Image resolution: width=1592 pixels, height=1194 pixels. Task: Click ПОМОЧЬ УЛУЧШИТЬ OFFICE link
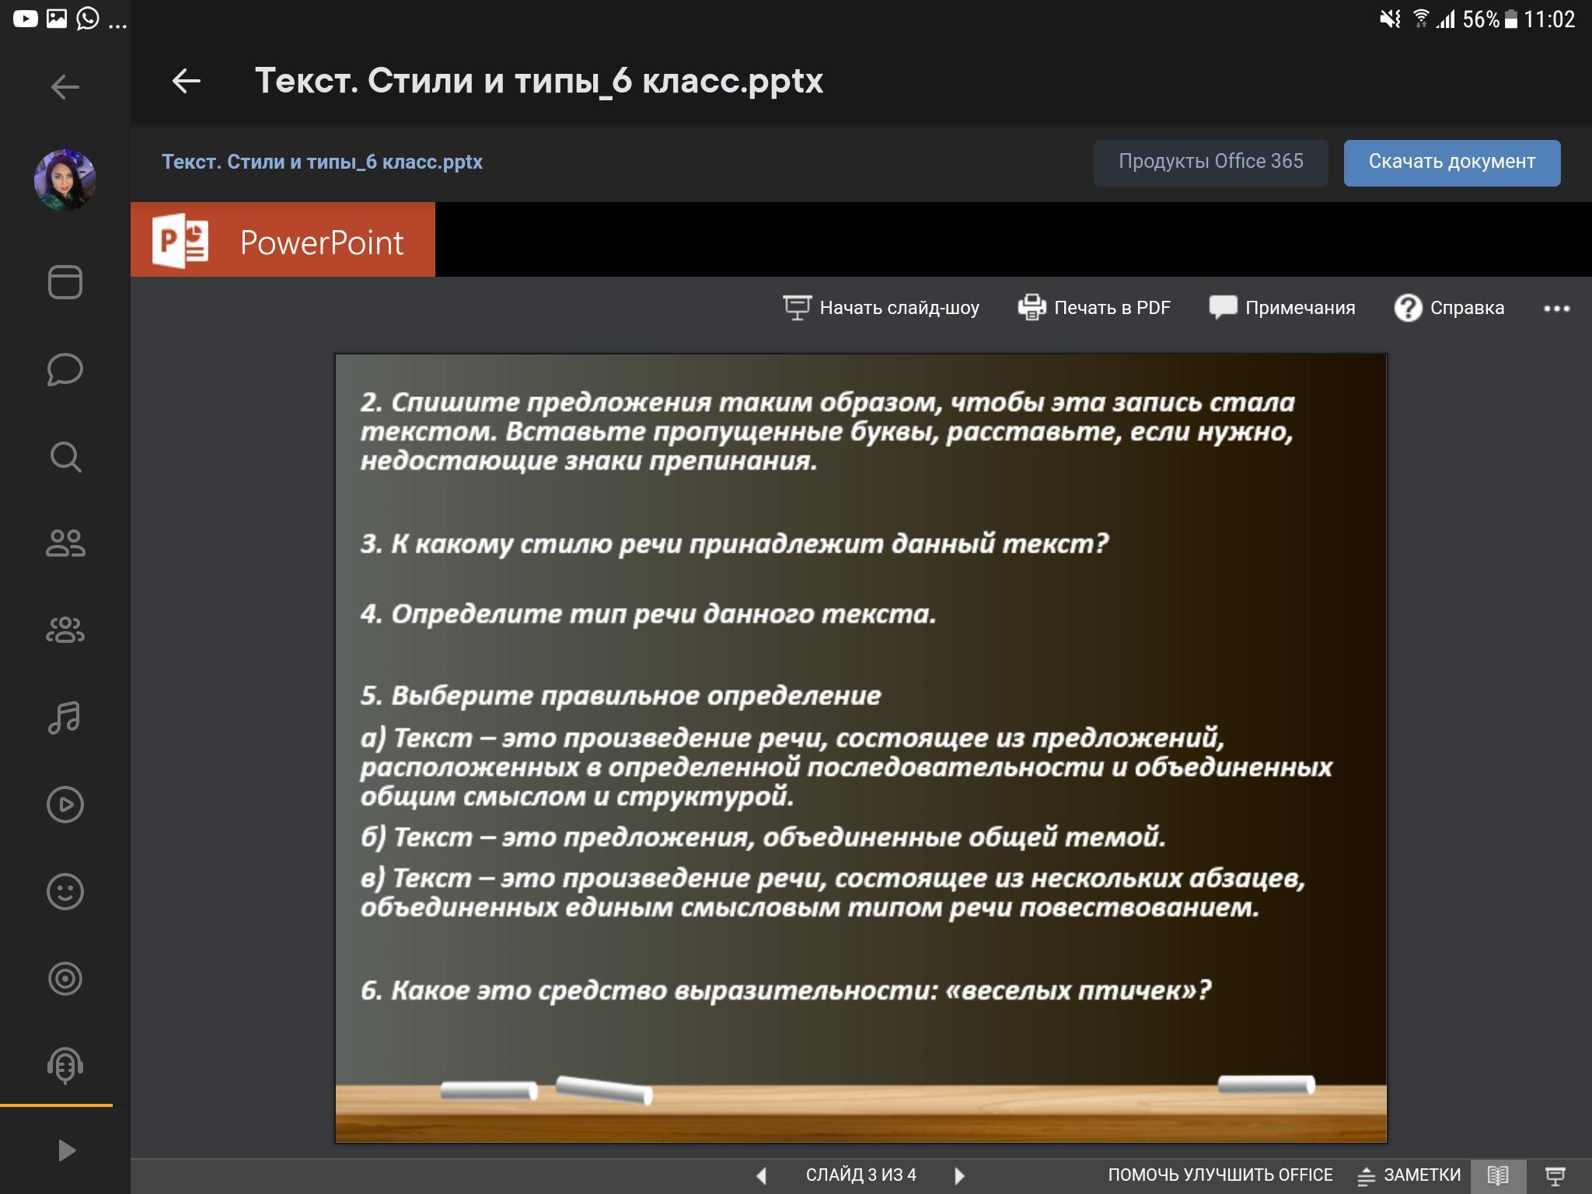pyautogui.click(x=1220, y=1175)
